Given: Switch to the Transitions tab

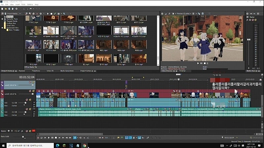Looking at the screenshot, I should (36, 71).
